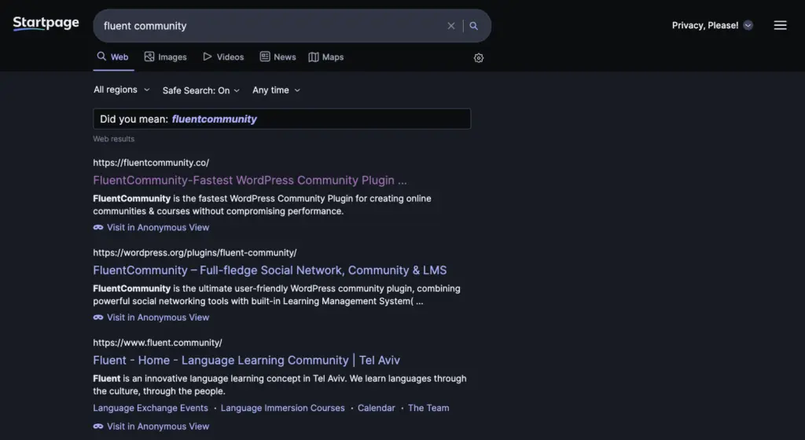This screenshot has width=805, height=440.
Task: Open FluentCommunity-Fastest WordPress Community Plugin result
Action: pos(249,181)
